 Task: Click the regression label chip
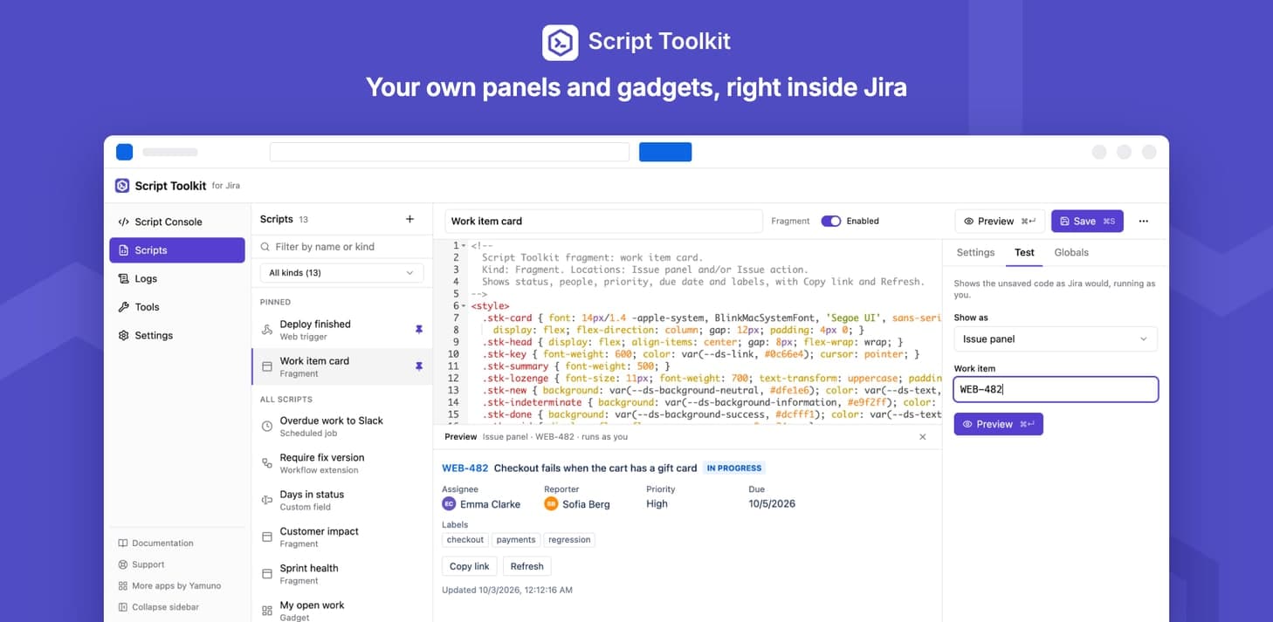point(569,540)
